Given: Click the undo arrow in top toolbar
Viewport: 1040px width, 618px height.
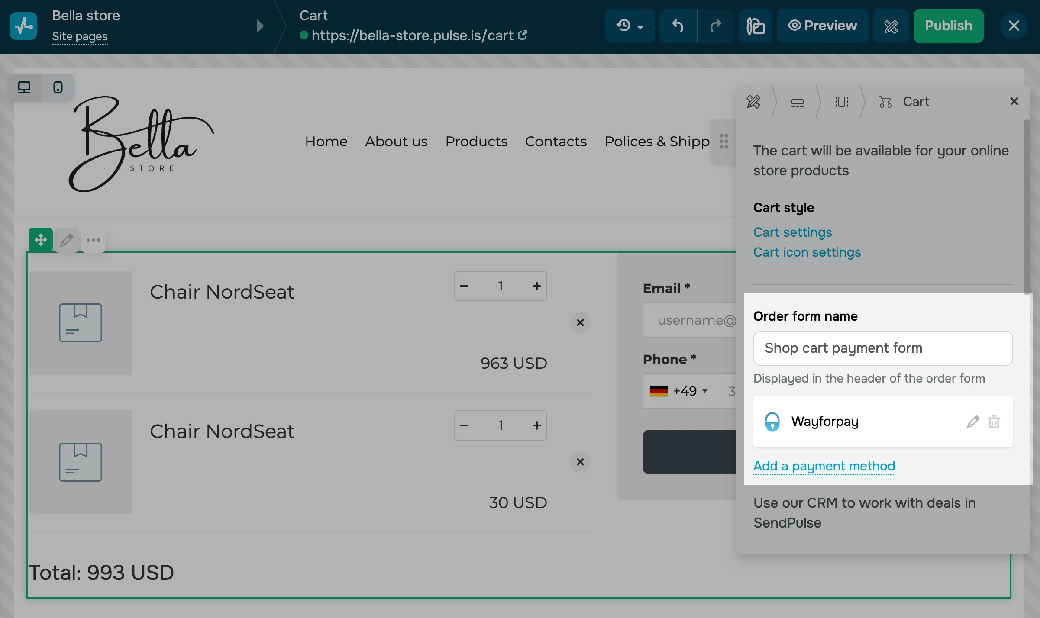Looking at the screenshot, I should (x=678, y=26).
